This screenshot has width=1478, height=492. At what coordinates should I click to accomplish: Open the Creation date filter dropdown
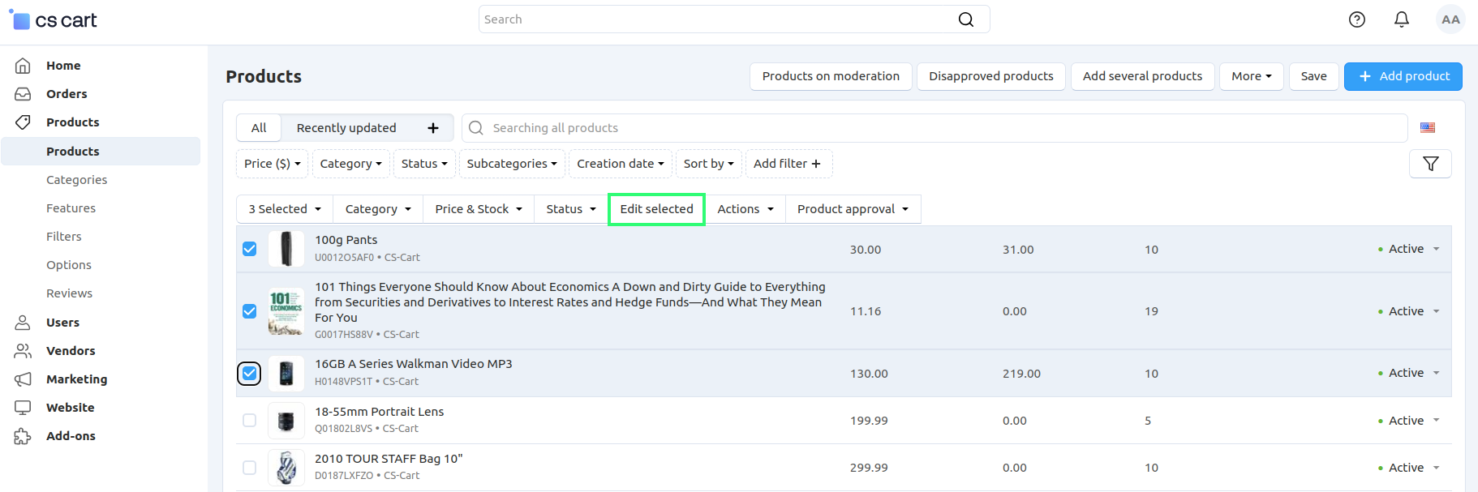(x=621, y=164)
